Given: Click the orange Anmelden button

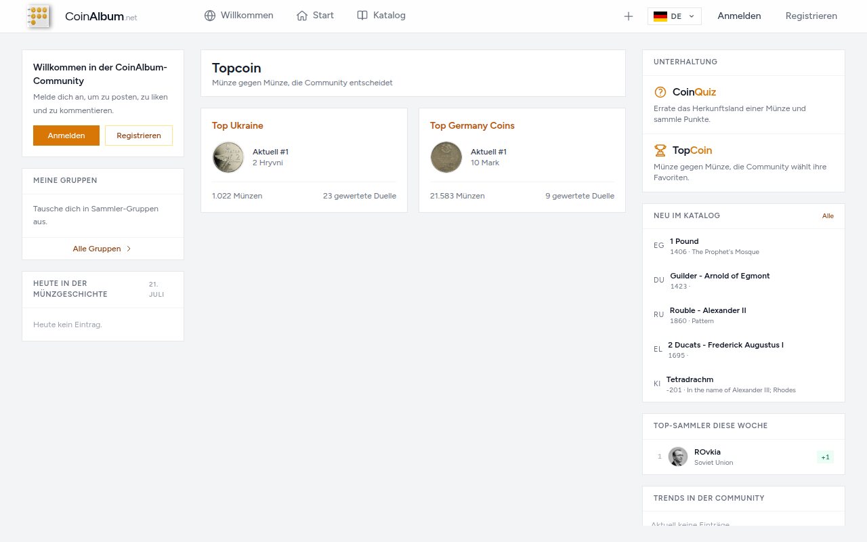Looking at the screenshot, I should [x=66, y=135].
